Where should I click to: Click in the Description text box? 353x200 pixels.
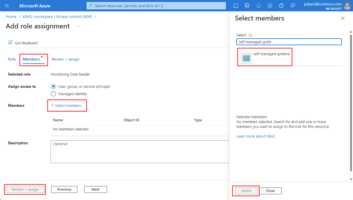tap(140, 151)
